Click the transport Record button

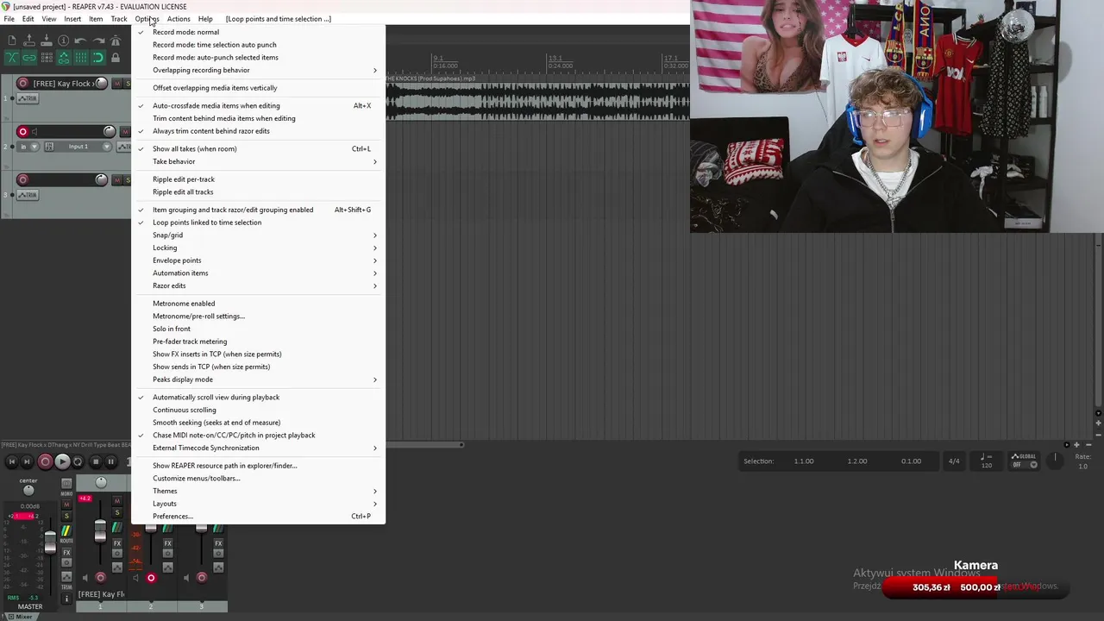pos(46,461)
